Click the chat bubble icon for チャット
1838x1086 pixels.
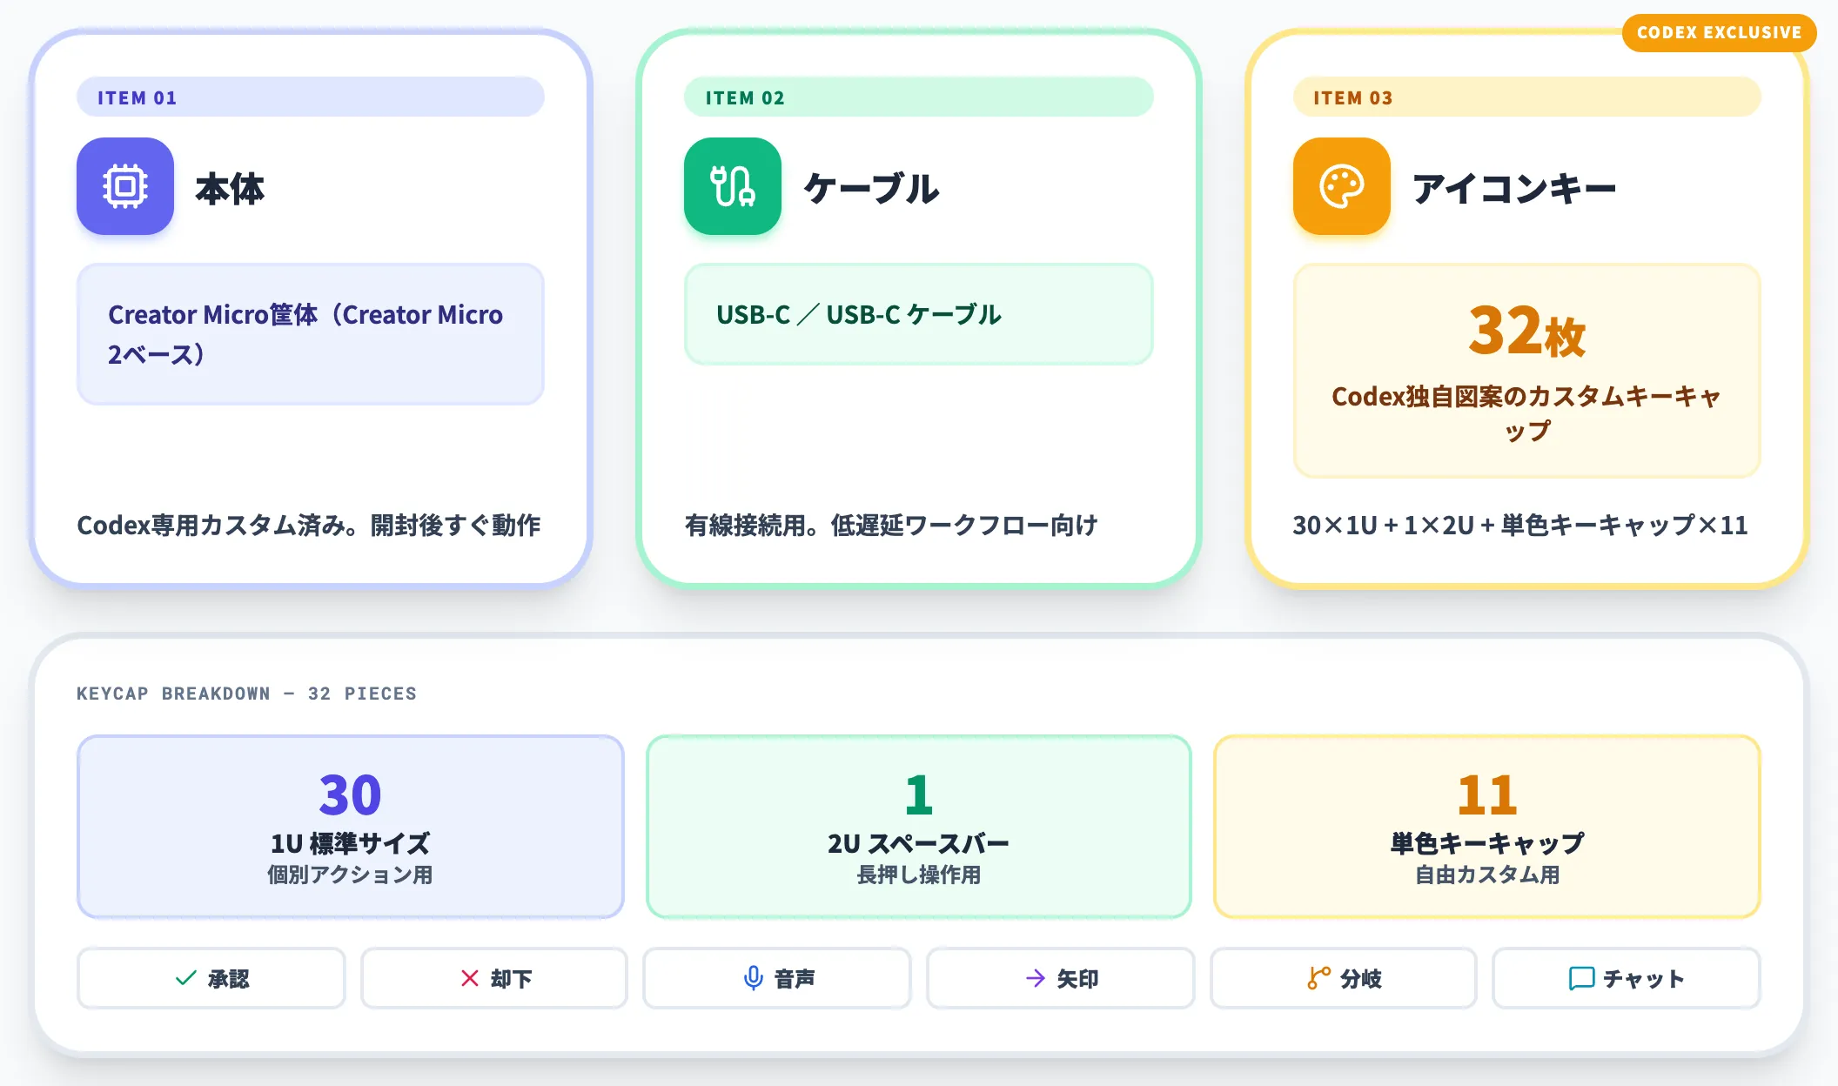(1581, 978)
